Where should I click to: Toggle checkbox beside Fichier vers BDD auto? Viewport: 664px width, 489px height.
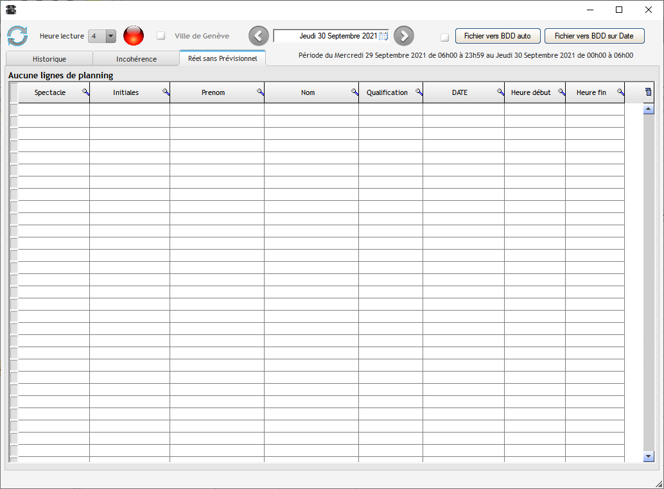[x=444, y=37]
